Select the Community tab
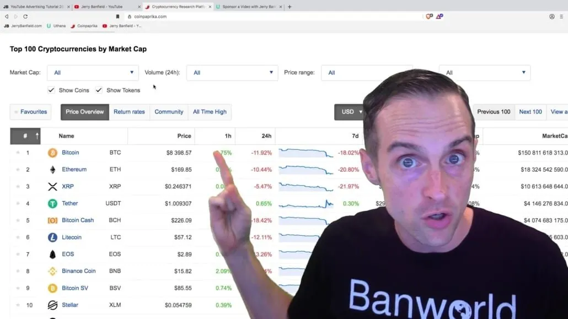The width and height of the screenshot is (568, 319). [169, 112]
